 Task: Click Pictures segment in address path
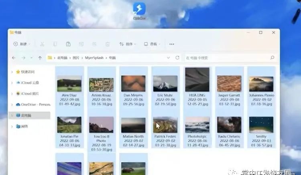pos(76,58)
